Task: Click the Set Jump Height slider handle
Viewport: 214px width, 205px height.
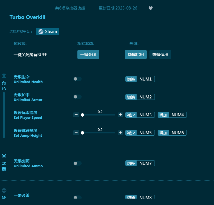Action: click(82, 133)
